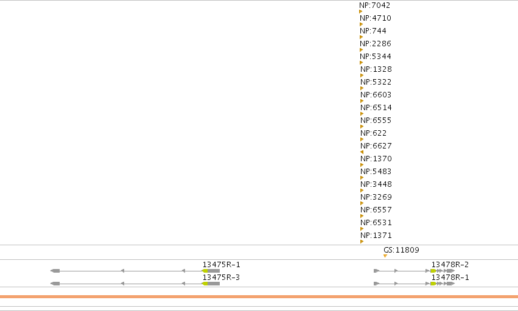Select the NP:1371 insertion label
518x311 pixels.
pos(376,236)
